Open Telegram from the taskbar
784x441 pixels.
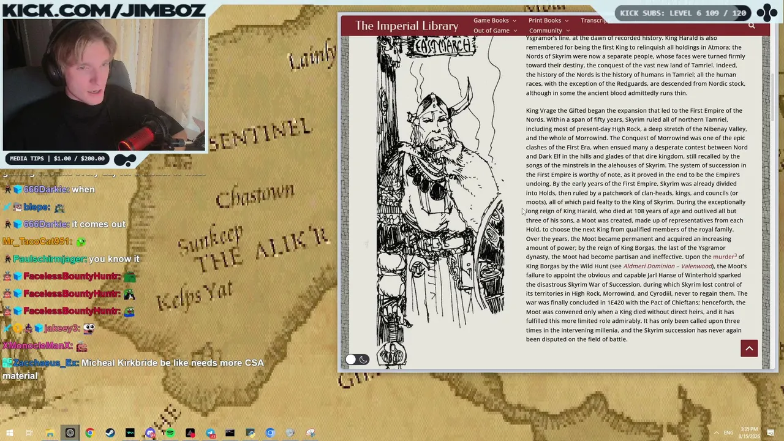(210, 433)
